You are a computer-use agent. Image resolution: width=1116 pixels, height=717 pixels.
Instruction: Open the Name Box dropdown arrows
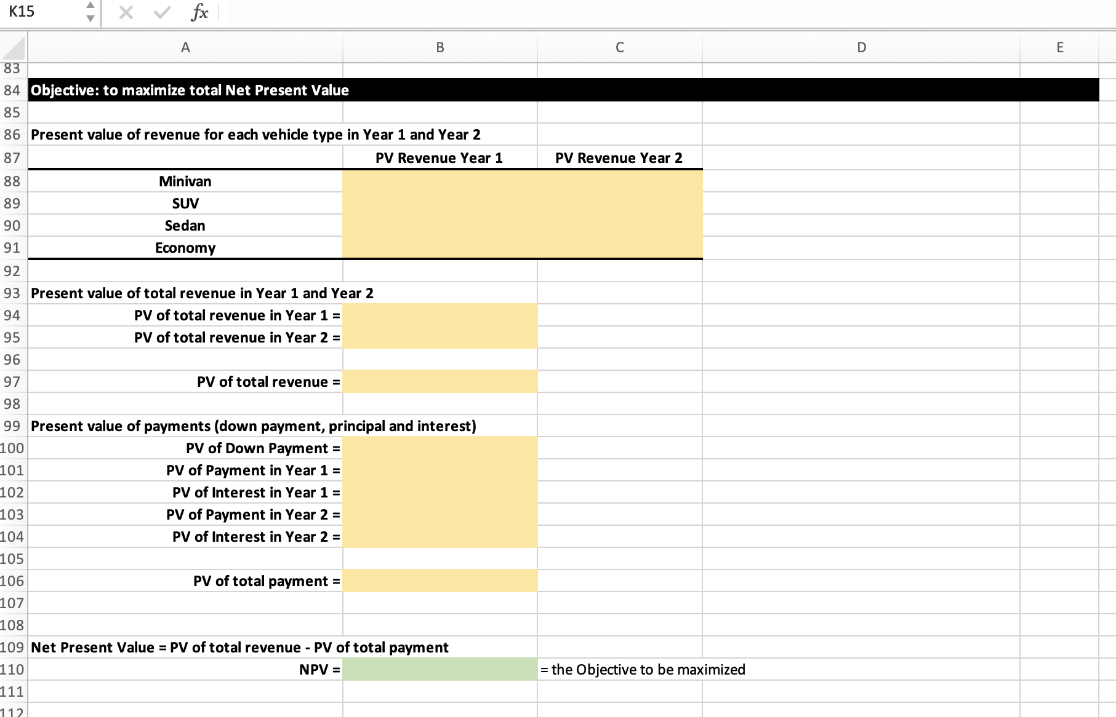click(x=90, y=12)
